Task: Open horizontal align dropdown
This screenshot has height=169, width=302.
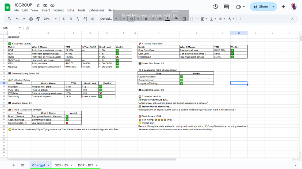Action: pos(203,19)
